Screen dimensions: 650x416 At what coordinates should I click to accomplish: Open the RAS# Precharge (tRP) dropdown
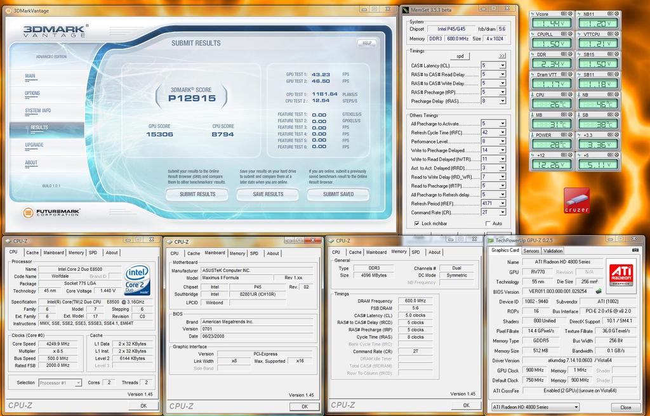[x=503, y=92]
